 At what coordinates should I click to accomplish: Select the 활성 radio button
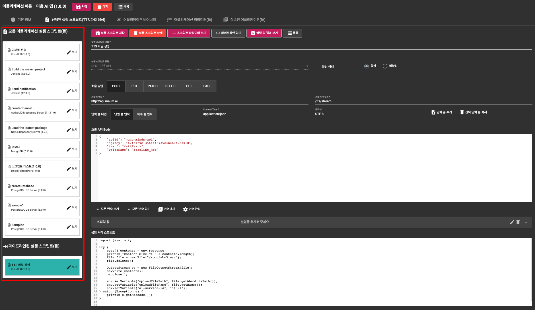tap(367, 66)
